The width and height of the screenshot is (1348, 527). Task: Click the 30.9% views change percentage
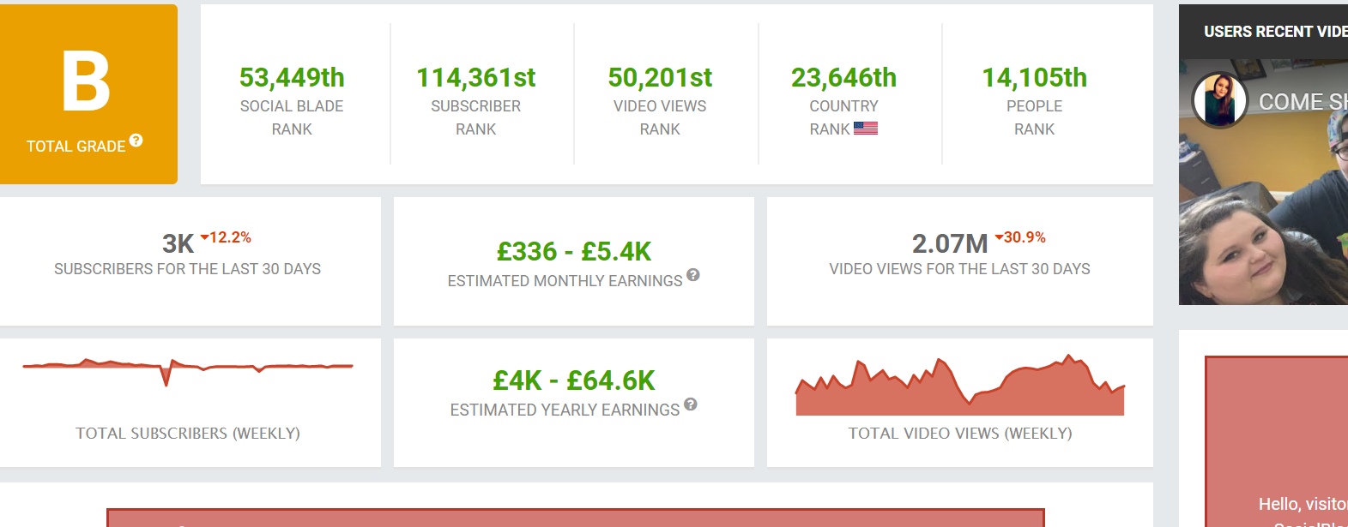point(1025,237)
